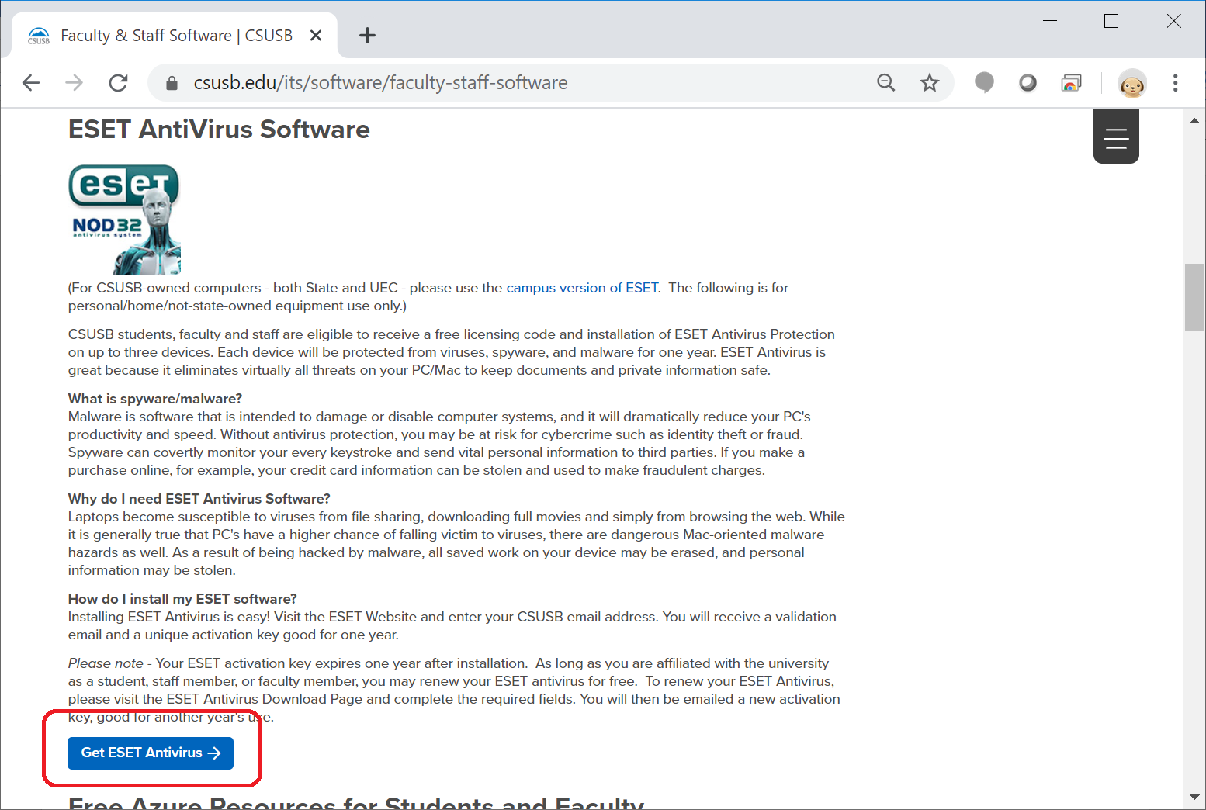Open Chrome's three-dot menu
This screenshot has height=810, width=1206.
[1176, 83]
